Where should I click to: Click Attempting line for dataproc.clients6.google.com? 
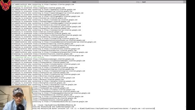tap(38, 79)
